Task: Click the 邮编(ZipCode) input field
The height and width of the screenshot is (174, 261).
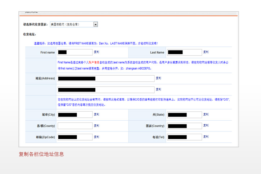Action: 75,137
